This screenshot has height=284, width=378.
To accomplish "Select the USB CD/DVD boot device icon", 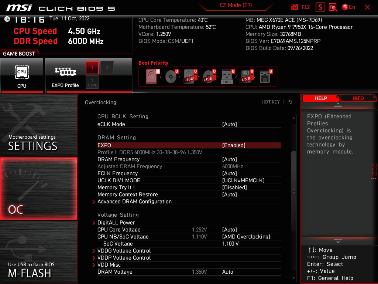I will 209,77.
